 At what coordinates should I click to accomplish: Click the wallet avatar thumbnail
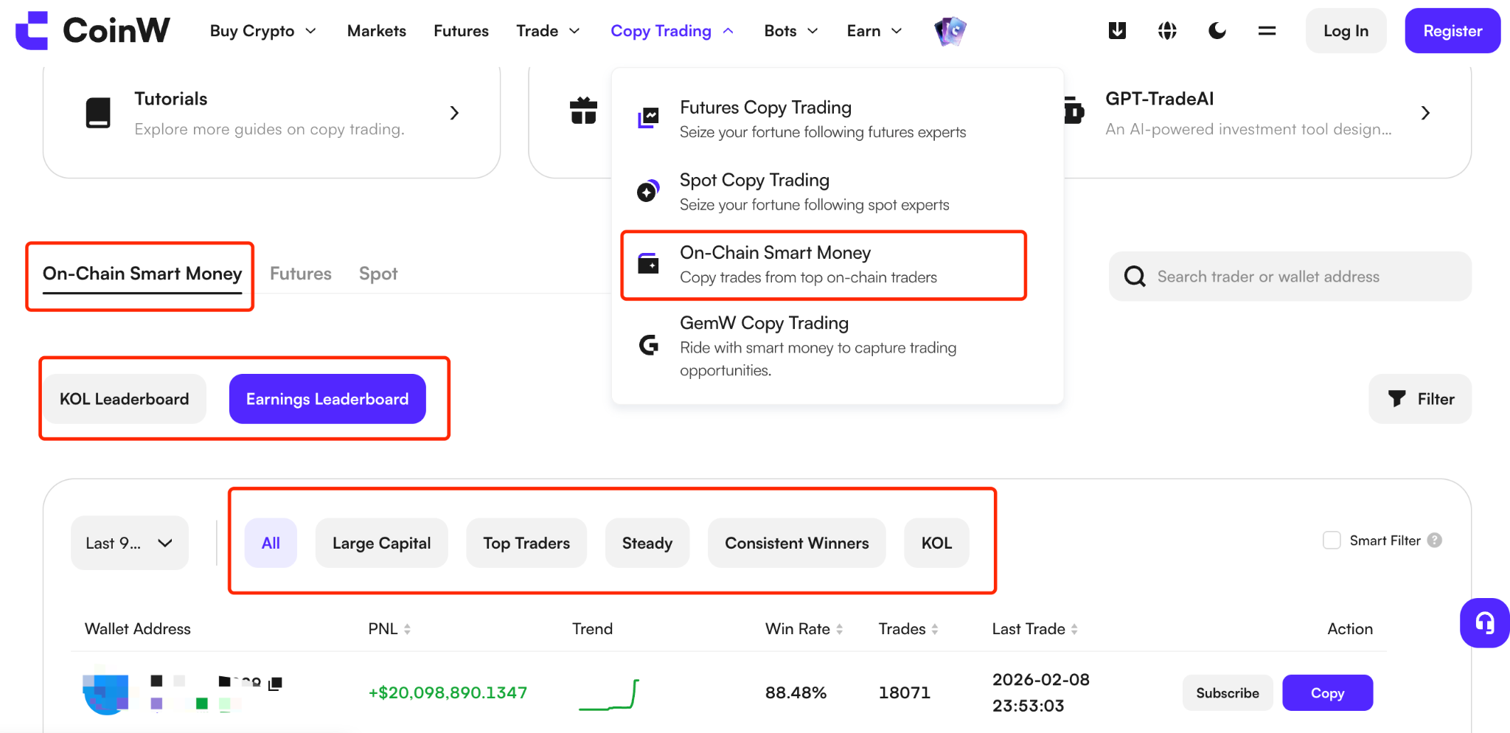[x=106, y=693]
